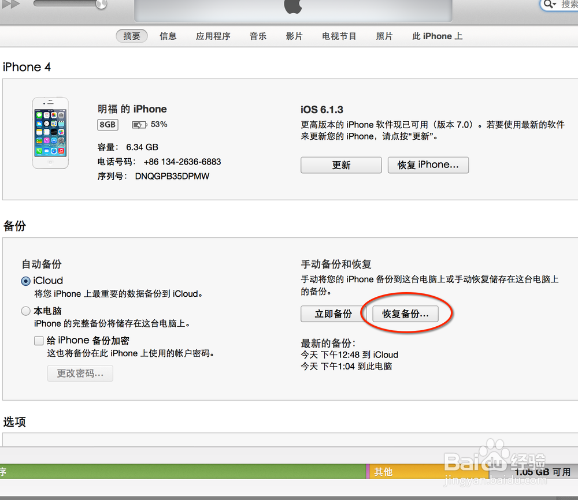Click the iOS 6.1.3 version heading

(x=321, y=110)
